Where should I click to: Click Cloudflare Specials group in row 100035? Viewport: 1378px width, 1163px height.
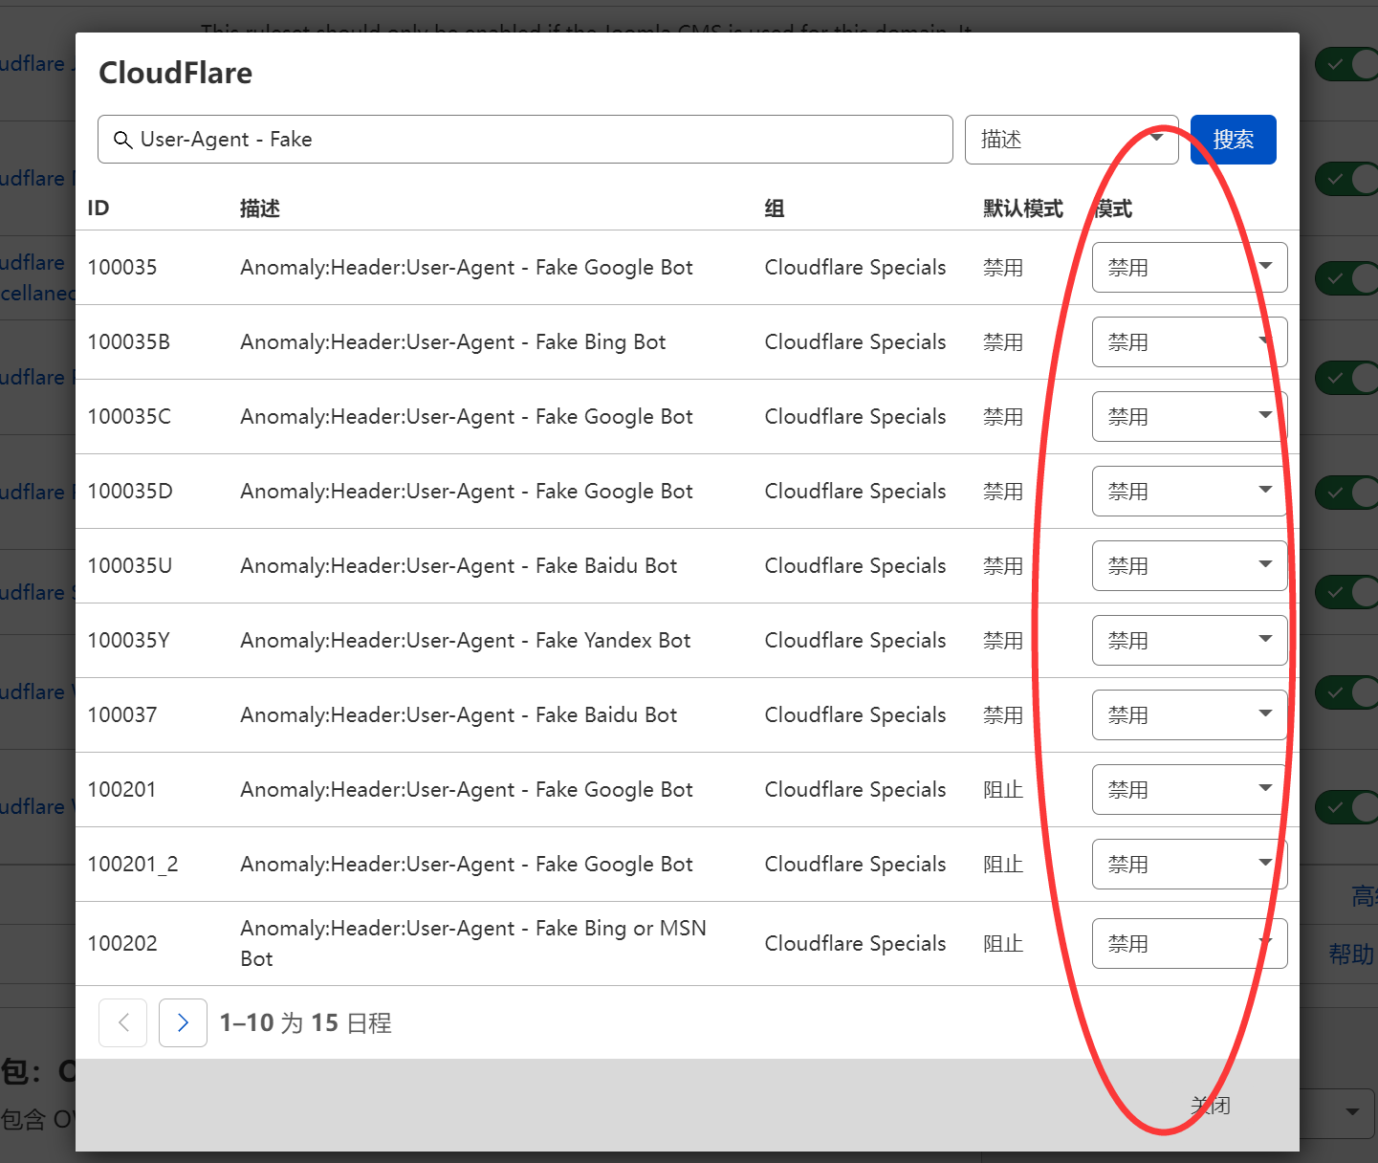pos(855,267)
